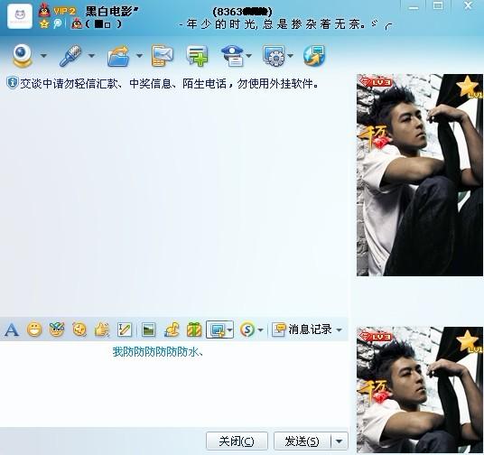This screenshot has height=455, width=484.
Task: Open the font settings 'A' icon
Action: pos(12,330)
